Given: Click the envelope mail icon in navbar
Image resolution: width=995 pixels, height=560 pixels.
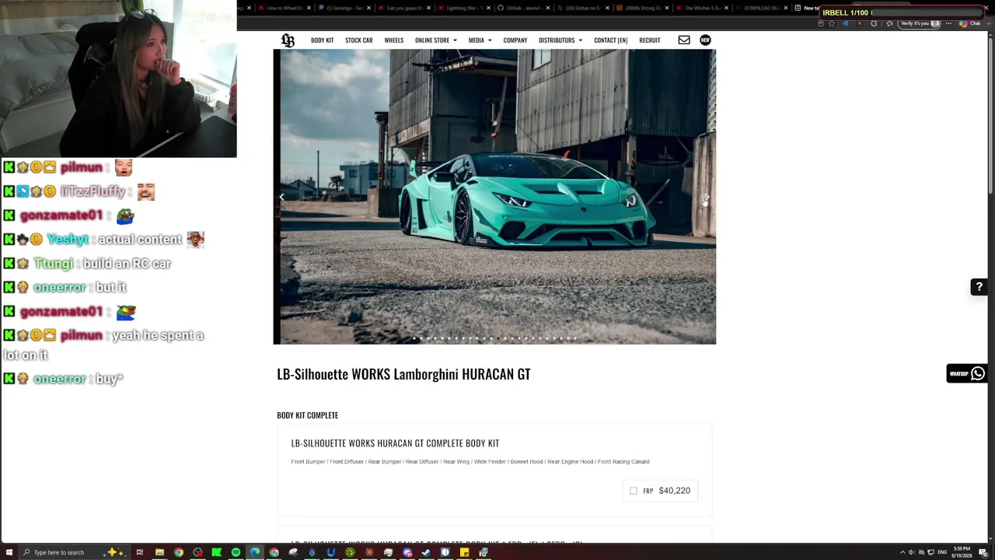Looking at the screenshot, I should [684, 40].
